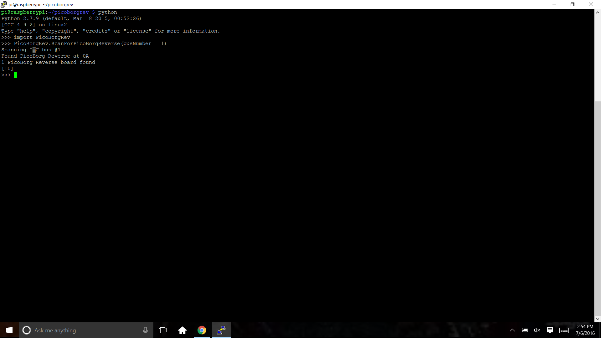This screenshot has height=338, width=601.
Task: Click the scrollbar up arrow
Action: [x=598, y=13]
